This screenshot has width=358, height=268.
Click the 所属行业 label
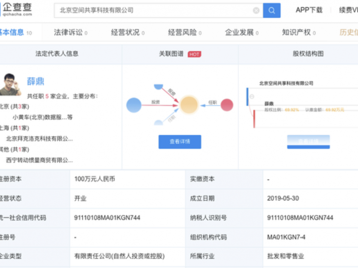[202, 256]
